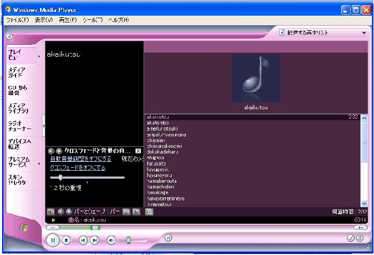
Task: Click playlist scrollbar up arrow
Action: [x=364, y=118]
